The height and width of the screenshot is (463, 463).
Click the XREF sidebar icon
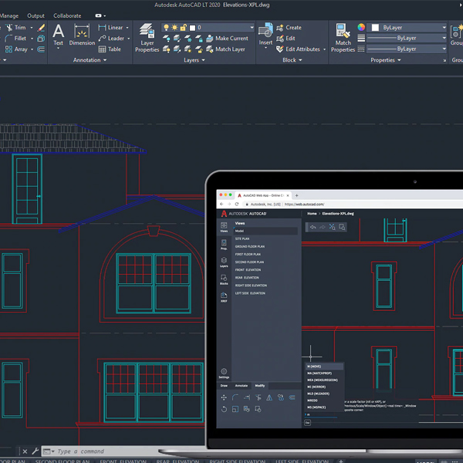(224, 297)
